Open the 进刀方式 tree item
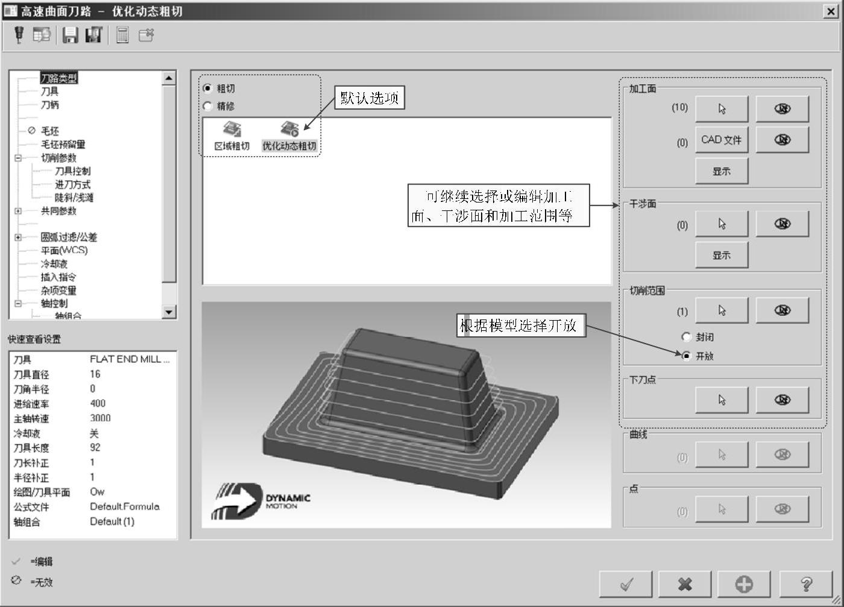Image resolution: width=844 pixels, height=607 pixels. (72, 184)
